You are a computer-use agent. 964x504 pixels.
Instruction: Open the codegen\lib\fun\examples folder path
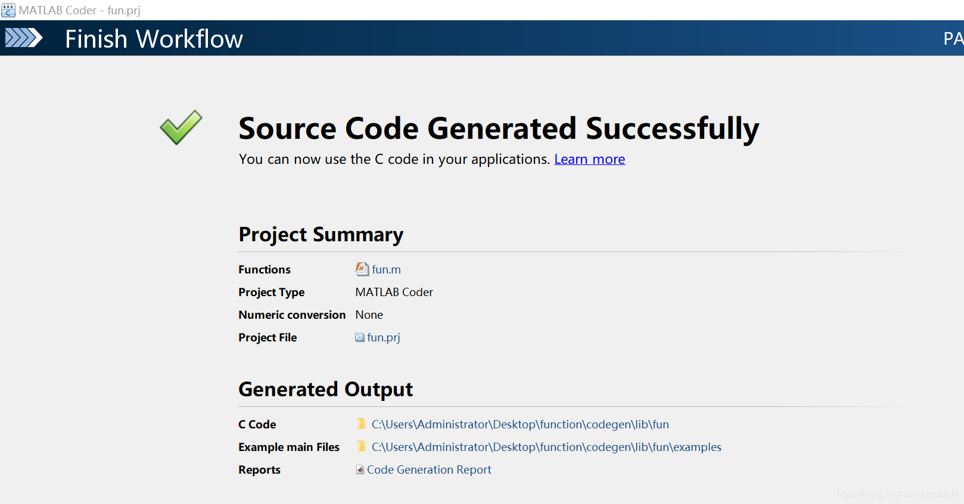[x=546, y=447]
